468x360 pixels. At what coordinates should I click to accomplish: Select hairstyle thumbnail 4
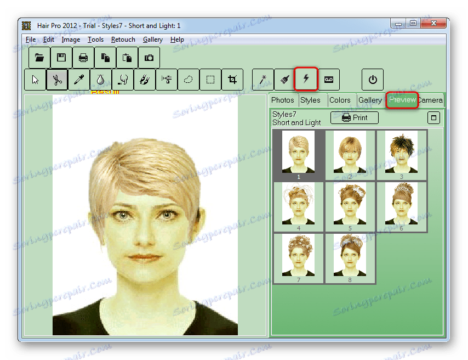coord(299,207)
